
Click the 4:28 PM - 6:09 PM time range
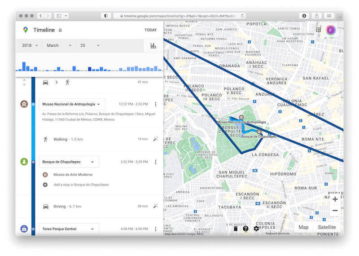tap(134, 229)
